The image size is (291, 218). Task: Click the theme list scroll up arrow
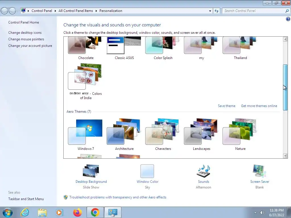click(285, 39)
